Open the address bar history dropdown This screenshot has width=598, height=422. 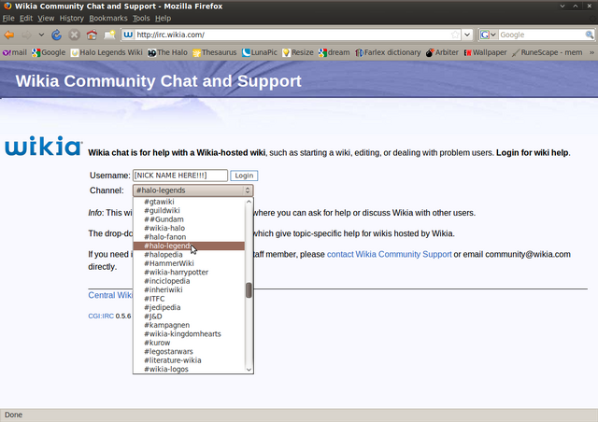(x=467, y=35)
